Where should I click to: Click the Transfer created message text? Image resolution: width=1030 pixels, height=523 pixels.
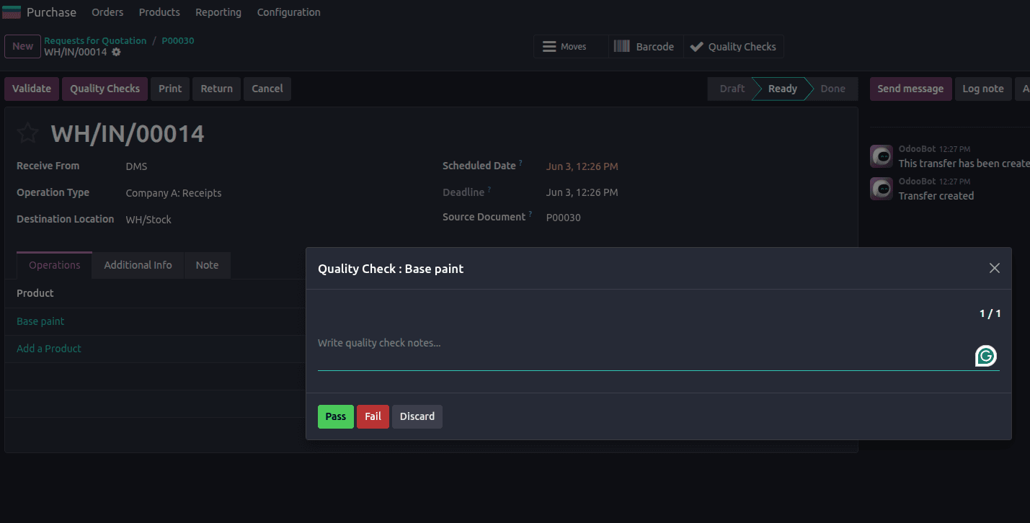(x=936, y=196)
